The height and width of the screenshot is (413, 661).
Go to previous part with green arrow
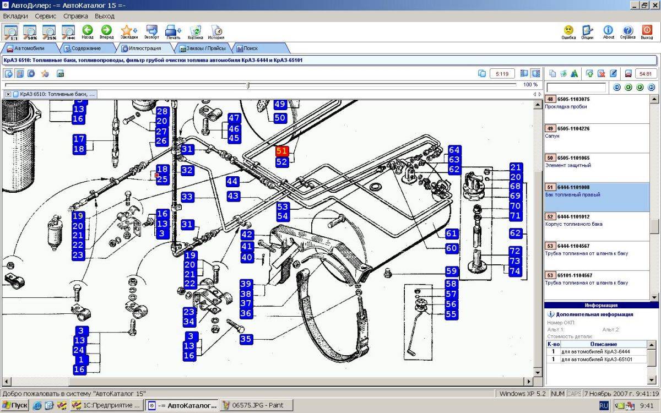[x=629, y=88]
